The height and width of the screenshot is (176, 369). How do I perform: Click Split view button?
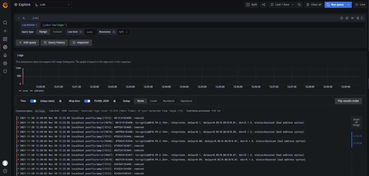pyautogui.click(x=252, y=5)
